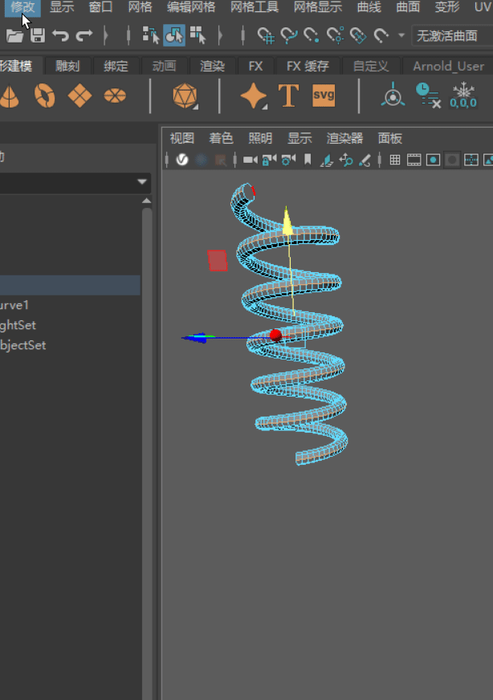Select the urve1 outliner row
The width and height of the screenshot is (493, 700).
pyautogui.click(x=70, y=305)
